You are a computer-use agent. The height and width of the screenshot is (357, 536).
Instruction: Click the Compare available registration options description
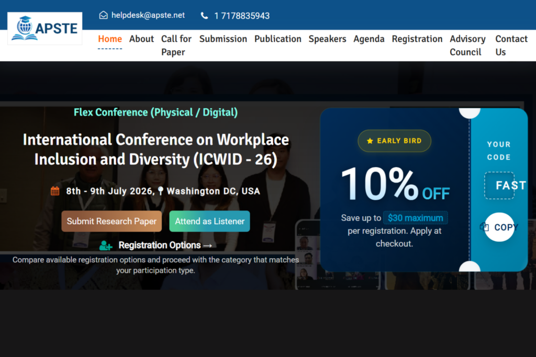pos(155,265)
